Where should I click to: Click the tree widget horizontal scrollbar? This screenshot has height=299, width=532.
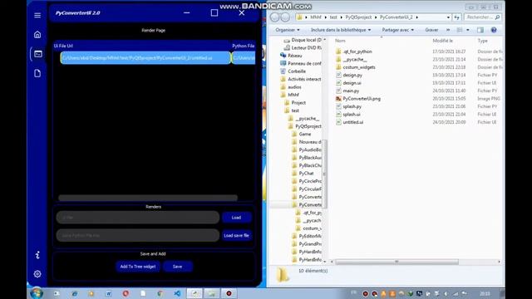pos(148,198)
